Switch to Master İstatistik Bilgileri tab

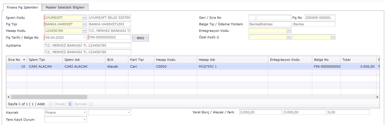(x=65, y=7)
